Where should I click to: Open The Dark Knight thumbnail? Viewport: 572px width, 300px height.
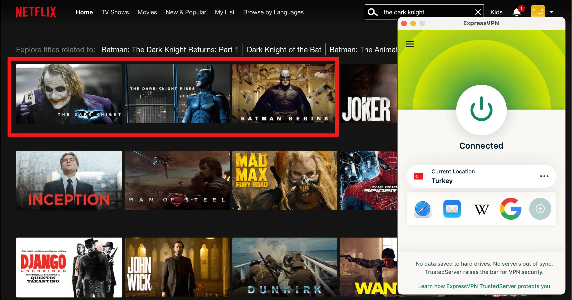click(x=69, y=94)
